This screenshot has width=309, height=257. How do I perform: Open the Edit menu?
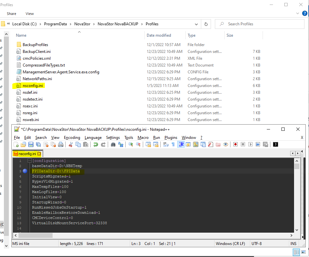27,138
